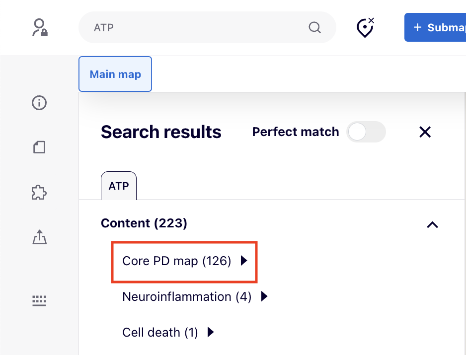Expand the Cell death results
This screenshot has width=466, height=355.
210,332
